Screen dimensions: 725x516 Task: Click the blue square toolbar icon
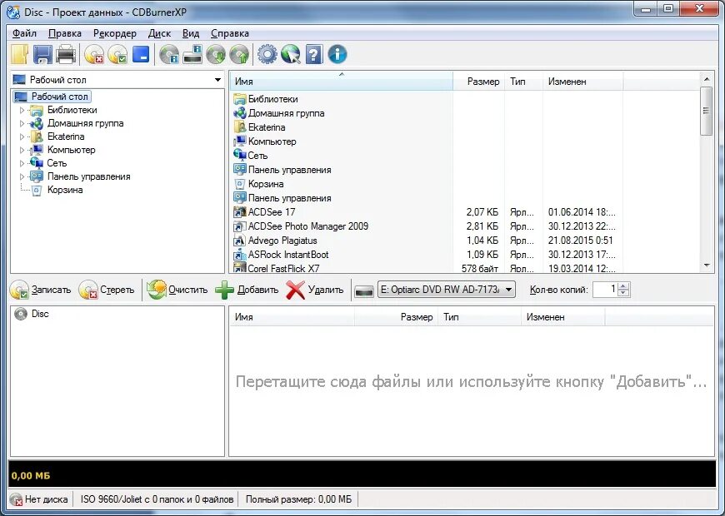pos(141,54)
